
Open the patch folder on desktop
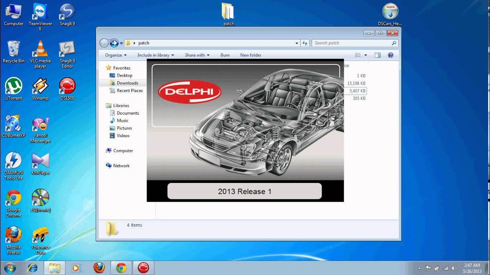229,13
